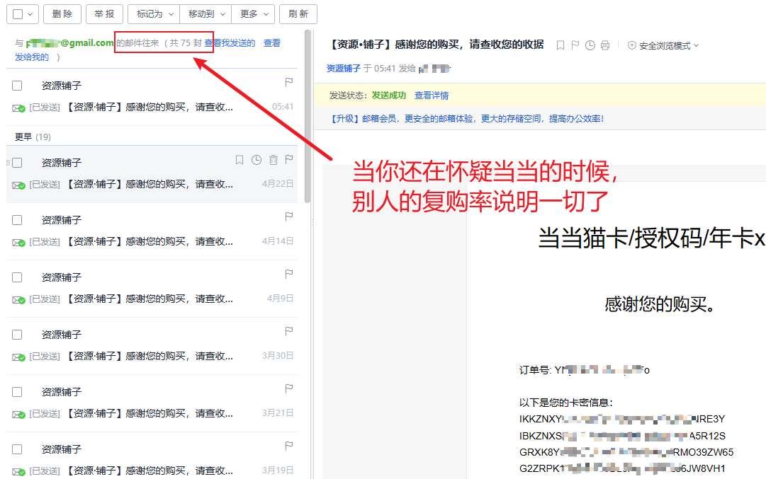This screenshot has height=479, width=766.
Task: Flag the 4月14日 email in the list
Action: coord(289,217)
